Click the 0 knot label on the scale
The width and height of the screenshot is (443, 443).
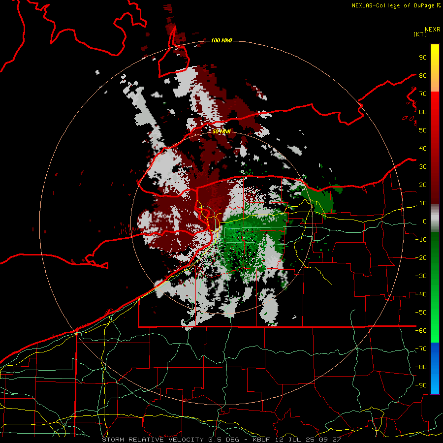pos(425,221)
